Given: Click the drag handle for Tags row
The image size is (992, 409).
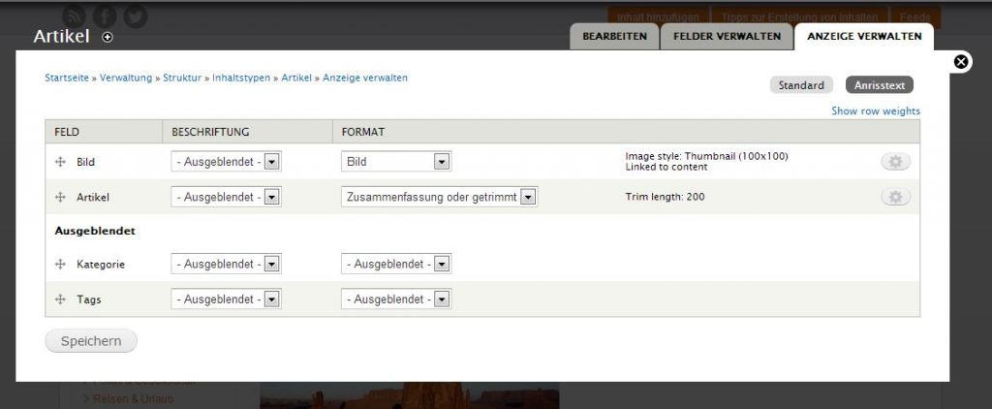Looking at the screenshot, I should tap(60, 299).
